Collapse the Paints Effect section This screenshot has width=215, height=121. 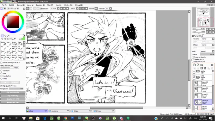[193, 36]
